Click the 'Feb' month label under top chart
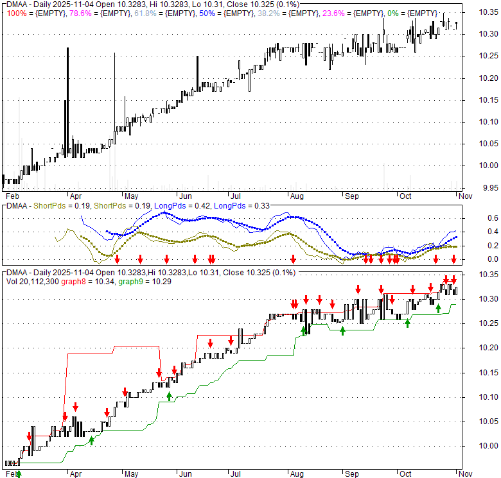 point(12,196)
